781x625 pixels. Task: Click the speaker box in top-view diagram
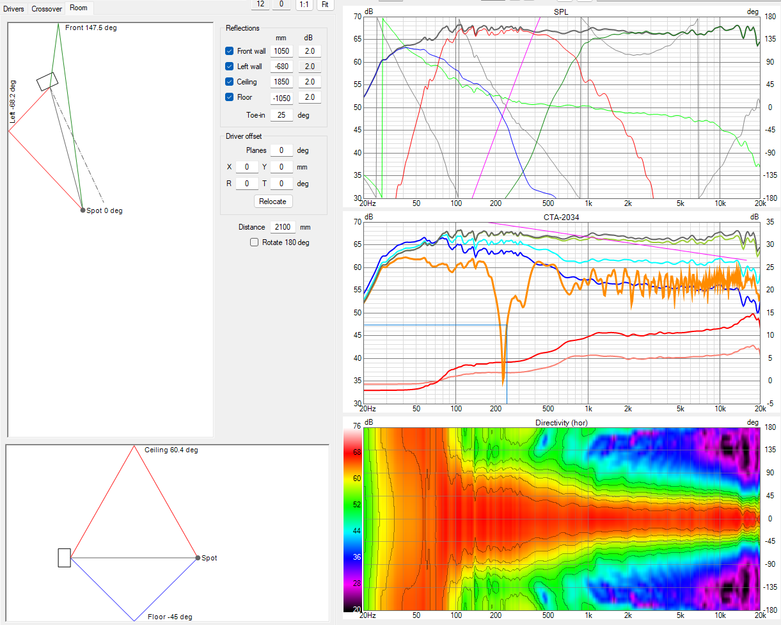click(47, 81)
